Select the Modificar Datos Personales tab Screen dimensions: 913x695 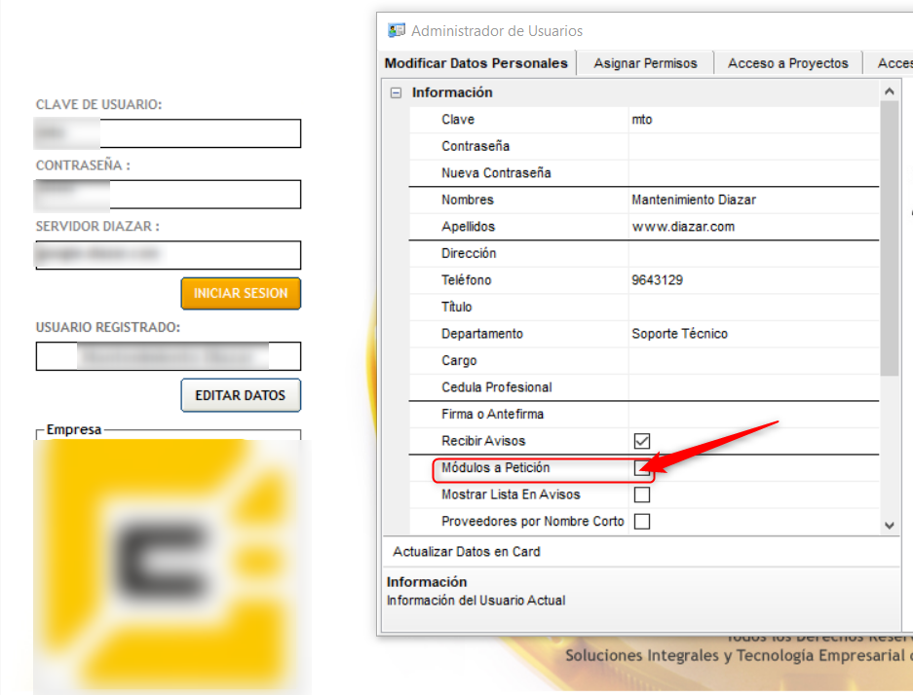(476, 63)
